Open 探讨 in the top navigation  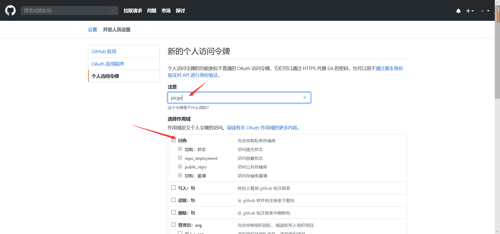pyautogui.click(x=180, y=11)
